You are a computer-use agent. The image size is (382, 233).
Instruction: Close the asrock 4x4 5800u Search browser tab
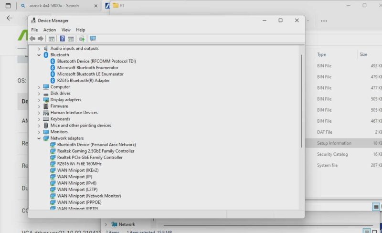click(x=96, y=6)
